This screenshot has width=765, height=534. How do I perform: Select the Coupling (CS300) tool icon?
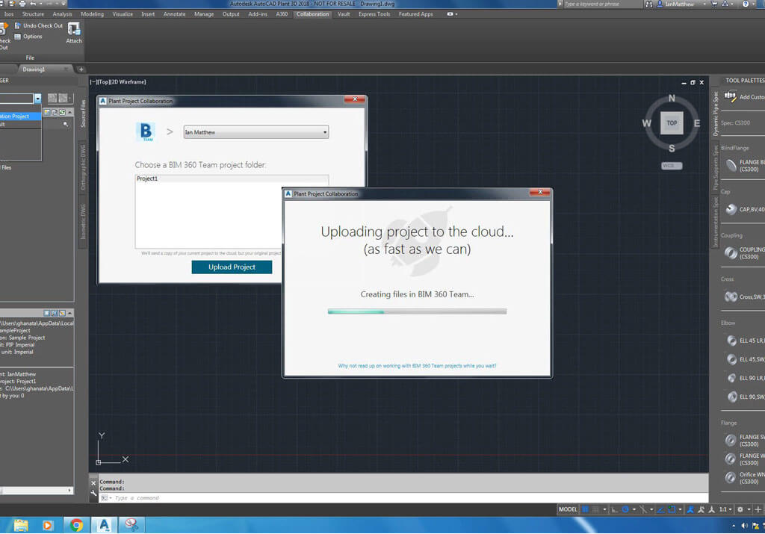[731, 252]
